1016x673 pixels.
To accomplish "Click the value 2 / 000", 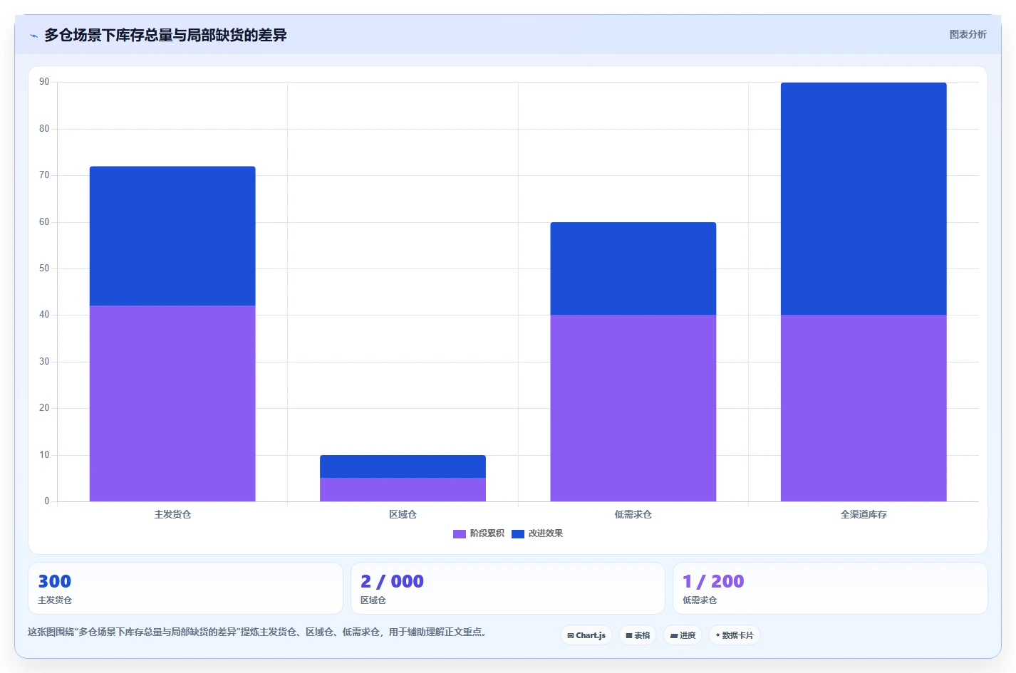I will [x=392, y=581].
